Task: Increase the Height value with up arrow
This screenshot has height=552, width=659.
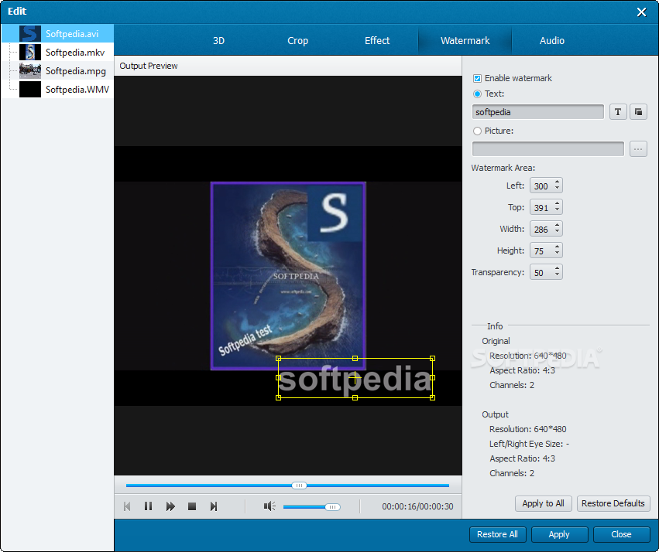Action: pyautogui.click(x=558, y=247)
